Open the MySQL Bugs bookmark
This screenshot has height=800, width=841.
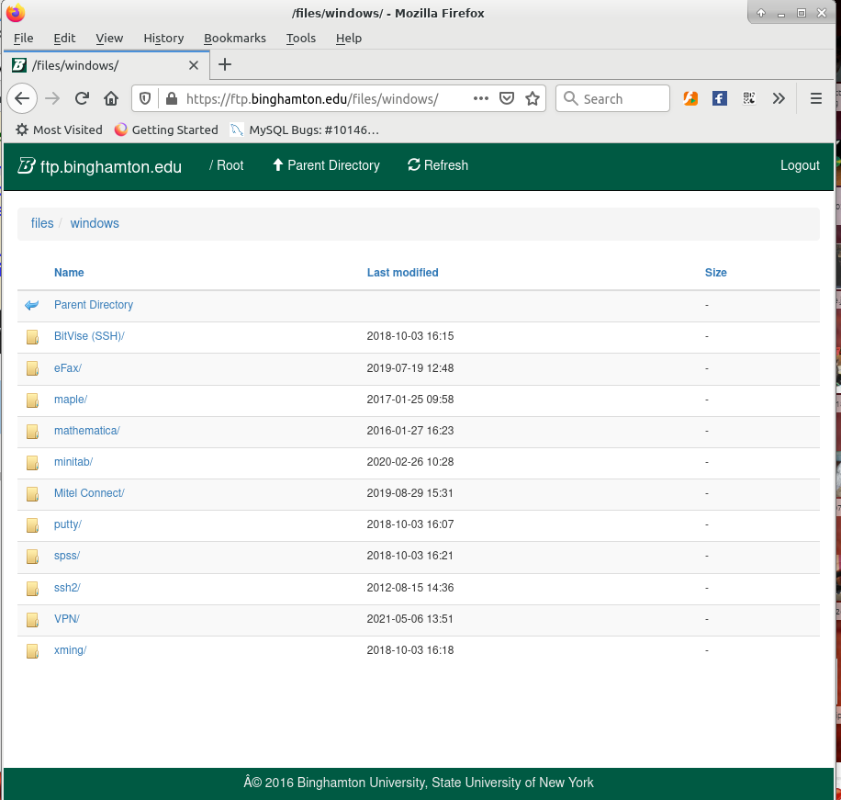305,130
